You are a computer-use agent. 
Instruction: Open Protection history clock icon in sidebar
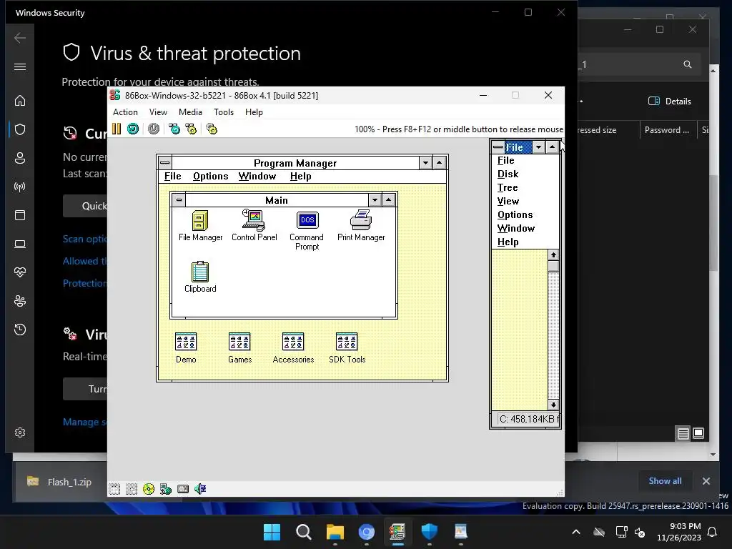point(20,330)
